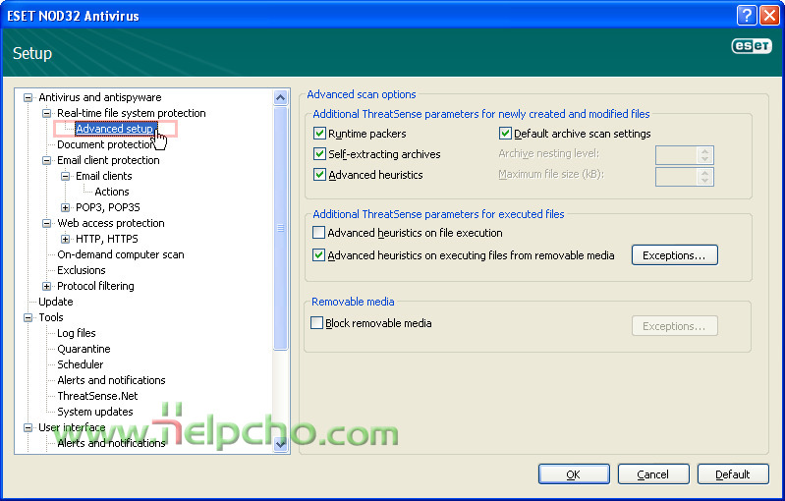Select Alerts and notifications under Tools
785x501 pixels.
[x=111, y=380]
